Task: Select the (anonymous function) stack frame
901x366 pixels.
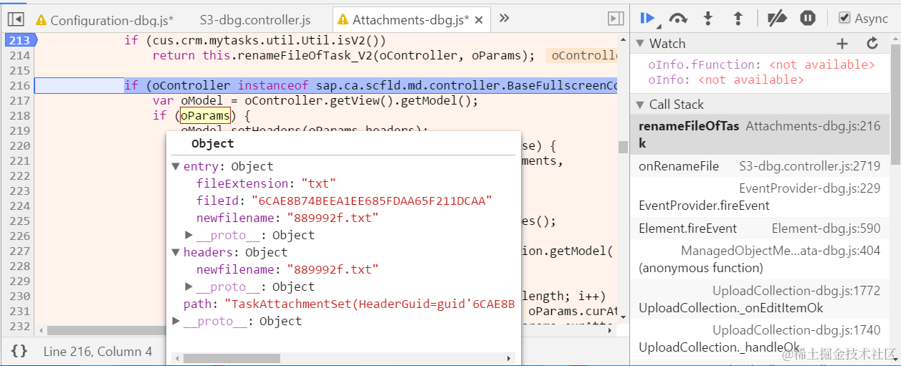Action: [x=761, y=259]
